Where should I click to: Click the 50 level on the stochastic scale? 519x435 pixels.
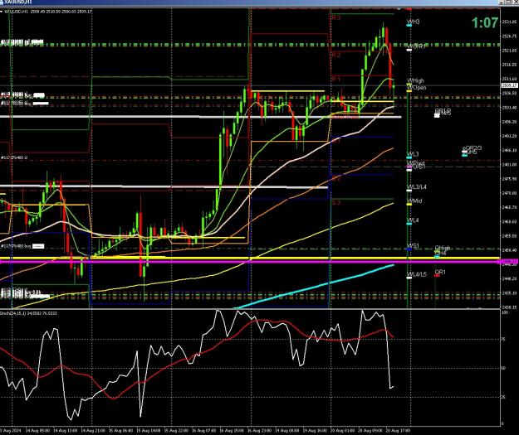(x=504, y=368)
